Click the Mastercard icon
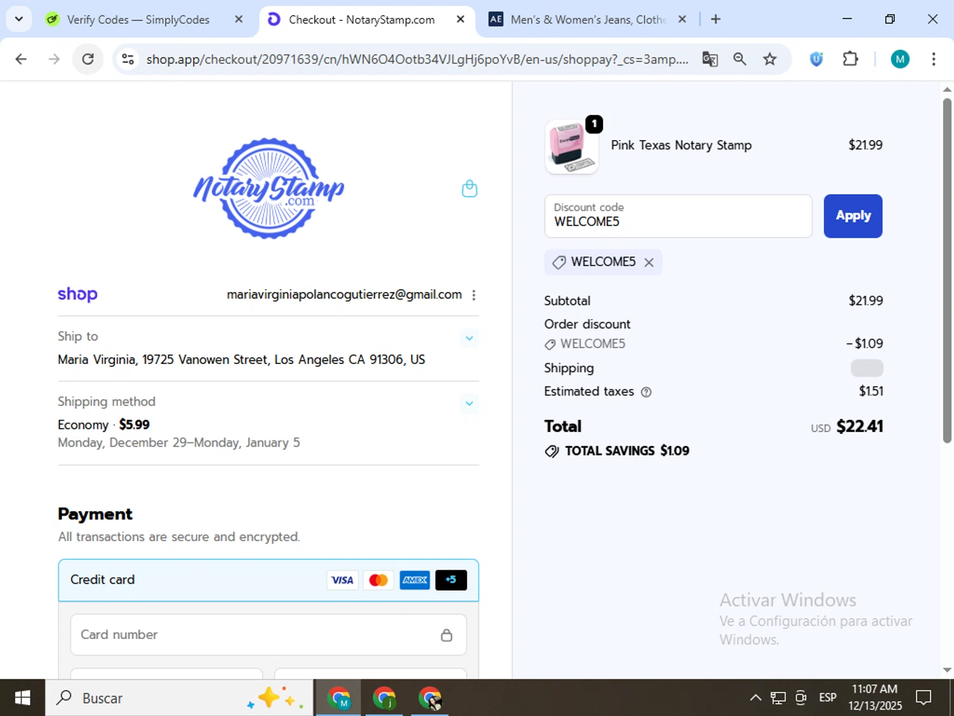 378,580
